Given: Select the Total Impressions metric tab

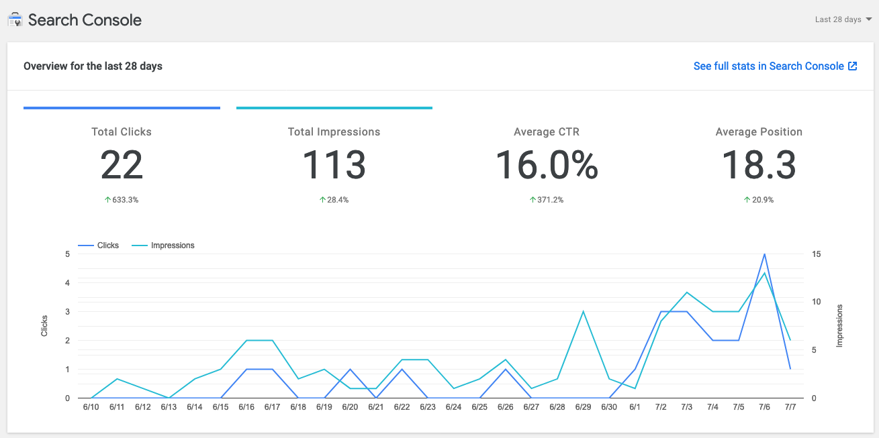Looking at the screenshot, I should pyautogui.click(x=334, y=156).
